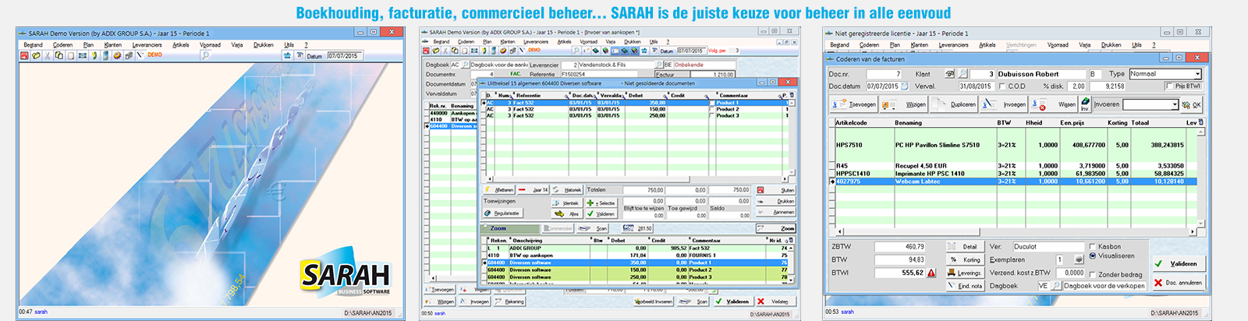
Task: Tick the checkbox beside Product 2 row
Action: (711, 109)
